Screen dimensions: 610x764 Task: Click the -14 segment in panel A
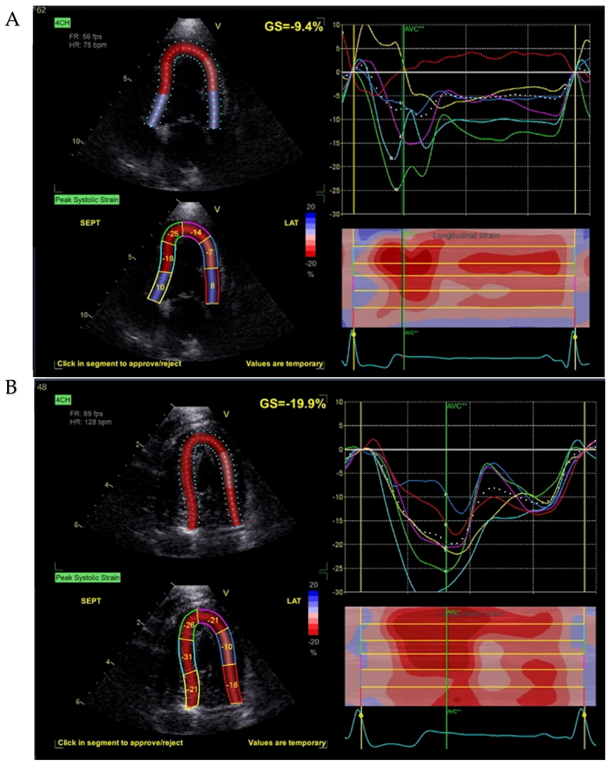(196, 232)
